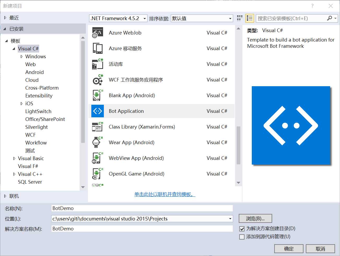Open the 位置 path dropdown arrow
340x256 pixels.
(230, 219)
